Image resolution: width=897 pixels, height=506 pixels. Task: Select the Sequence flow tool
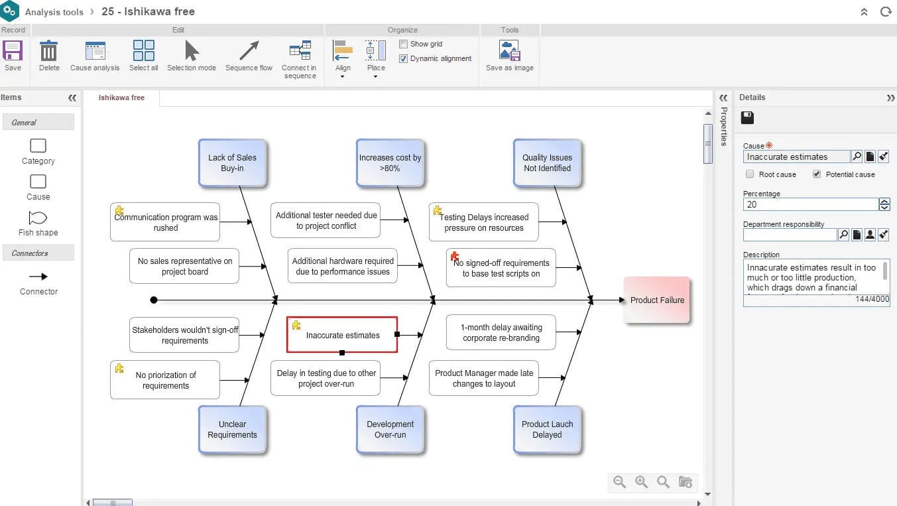[x=249, y=52]
